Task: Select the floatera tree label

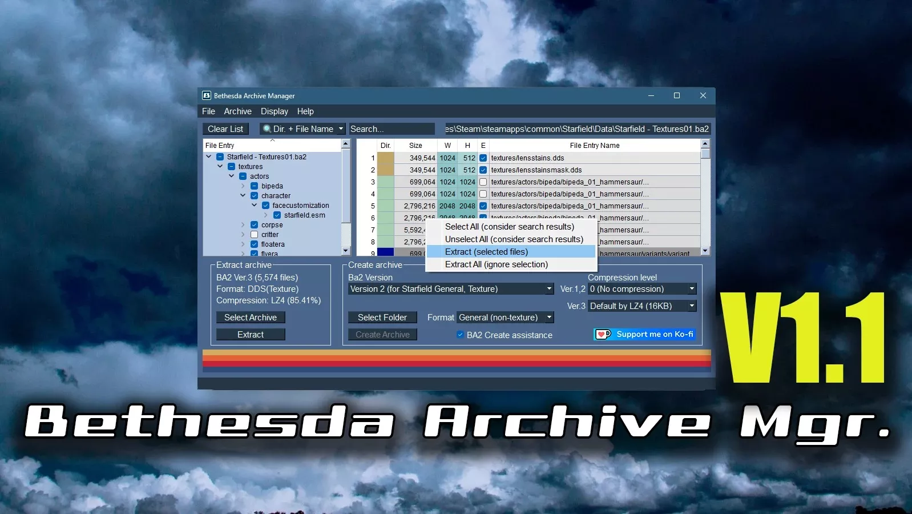Action: coord(273,244)
